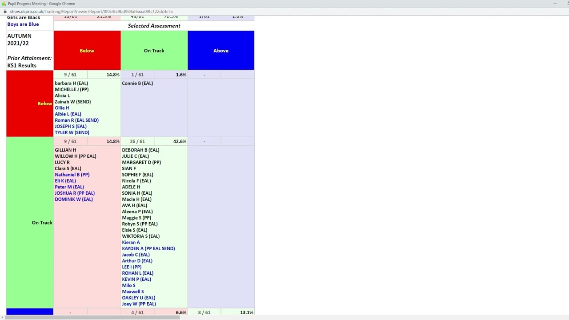Select pupil 'Robyn S (PP EAL)'
This screenshot has height=320, width=569.
coord(140,224)
